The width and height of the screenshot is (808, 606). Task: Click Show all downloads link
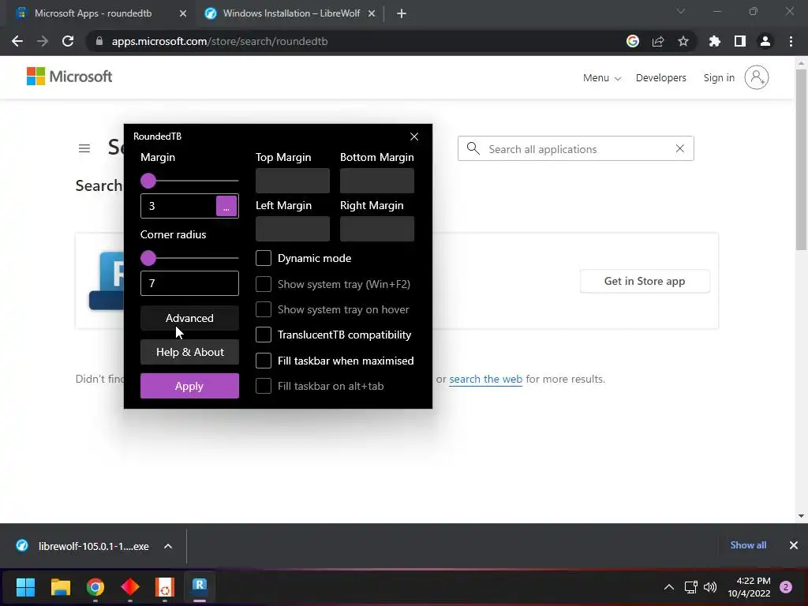(x=748, y=545)
